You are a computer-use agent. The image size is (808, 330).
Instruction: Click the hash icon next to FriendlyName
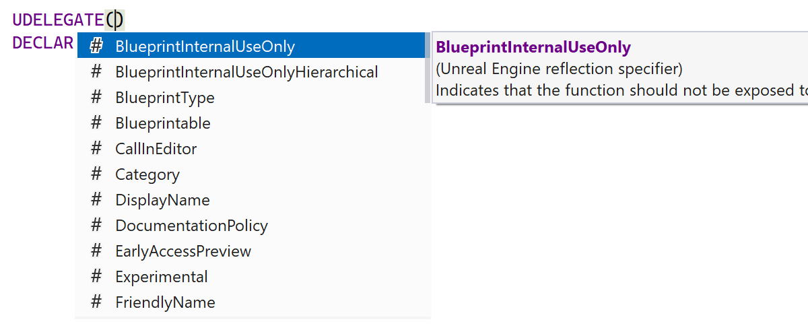96,302
